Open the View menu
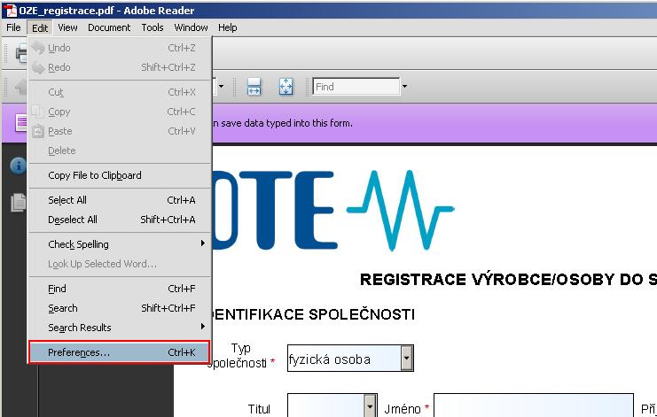 click(67, 27)
